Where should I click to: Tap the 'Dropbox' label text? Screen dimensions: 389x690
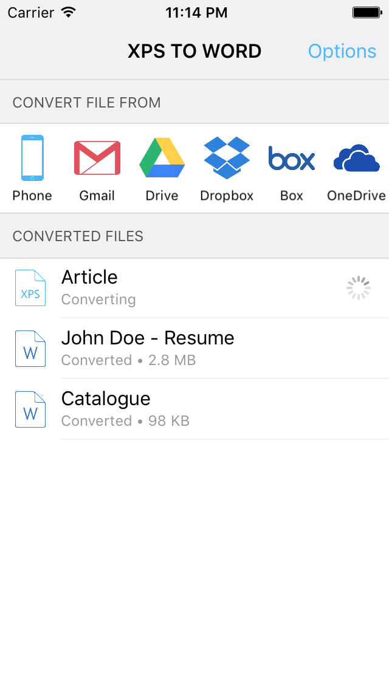point(227,196)
